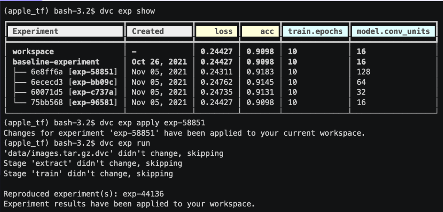Click the conv_units value 128

[x=364, y=72]
